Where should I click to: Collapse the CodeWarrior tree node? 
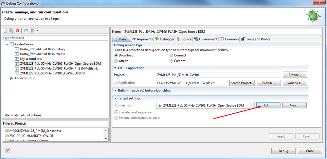tap(7, 44)
